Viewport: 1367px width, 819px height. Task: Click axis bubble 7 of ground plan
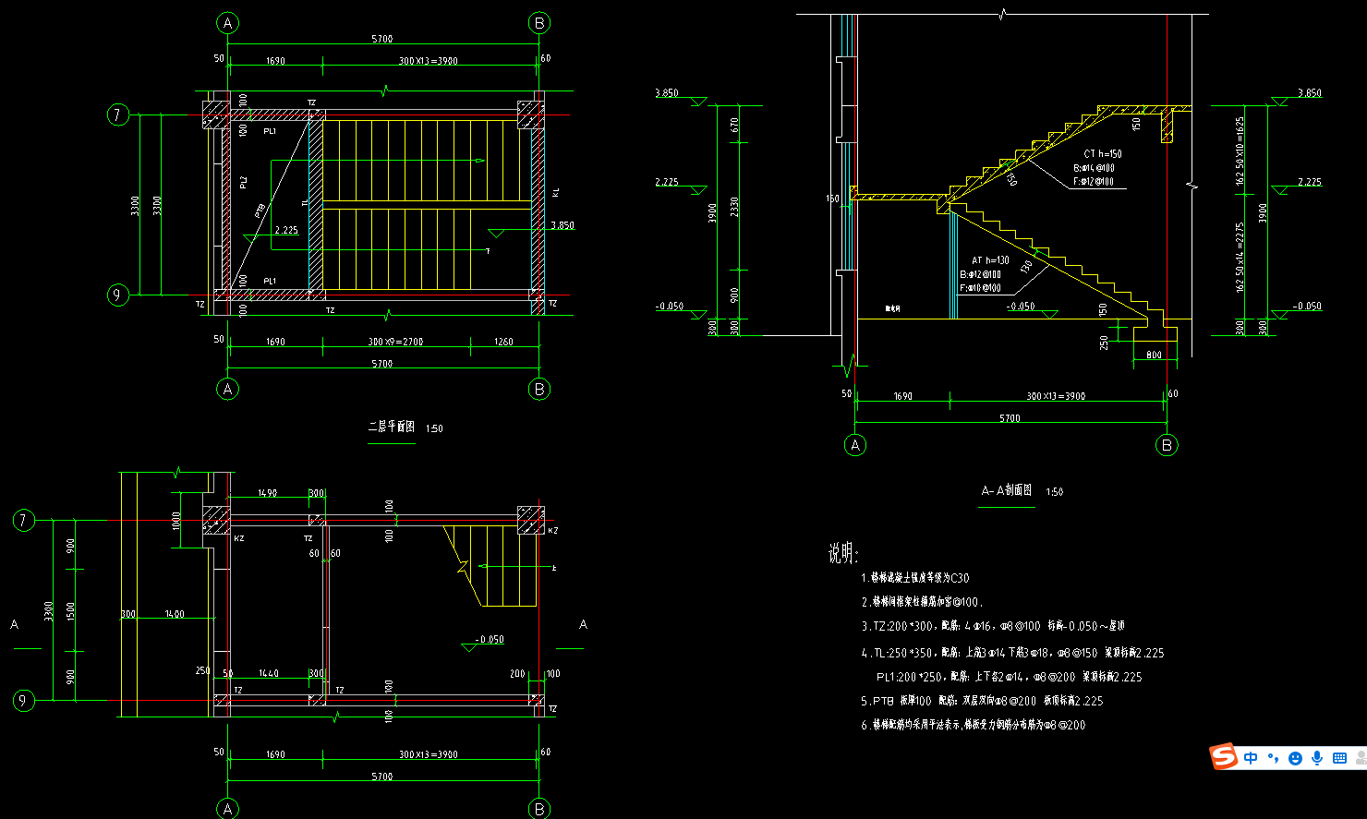coord(24,521)
